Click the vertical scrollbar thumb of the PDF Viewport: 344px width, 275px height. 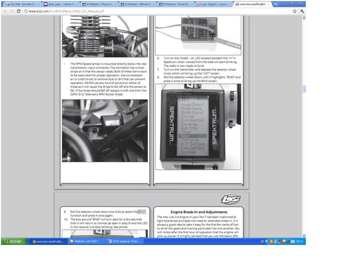pyautogui.click(x=304, y=89)
